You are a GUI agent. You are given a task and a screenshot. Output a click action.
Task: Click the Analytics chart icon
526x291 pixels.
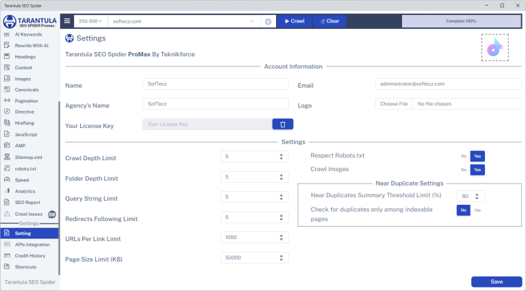7,191
